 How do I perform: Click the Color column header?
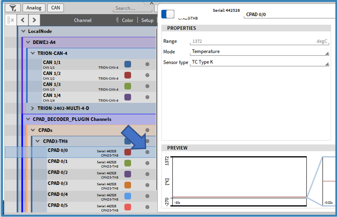(x=127, y=20)
